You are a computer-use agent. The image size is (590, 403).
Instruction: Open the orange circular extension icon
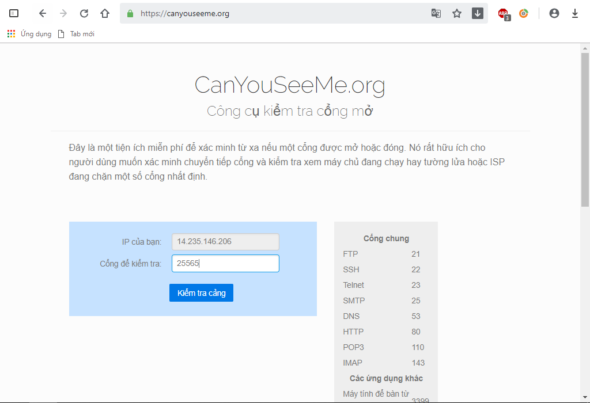(523, 14)
